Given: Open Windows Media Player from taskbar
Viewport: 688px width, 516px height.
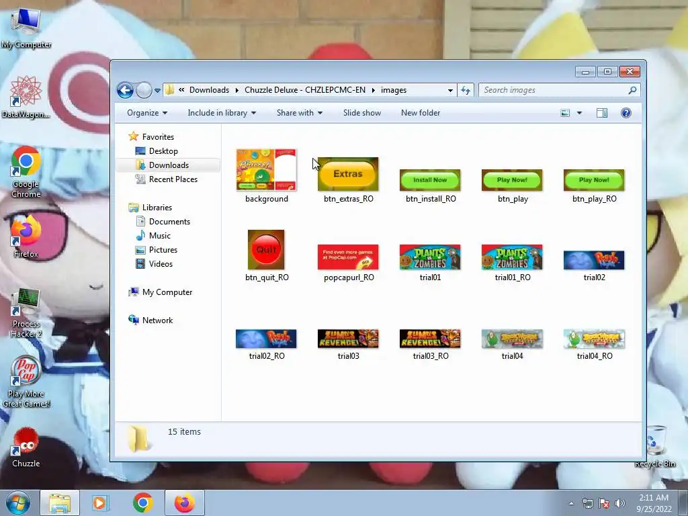Looking at the screenshot, I should [99, 503].
